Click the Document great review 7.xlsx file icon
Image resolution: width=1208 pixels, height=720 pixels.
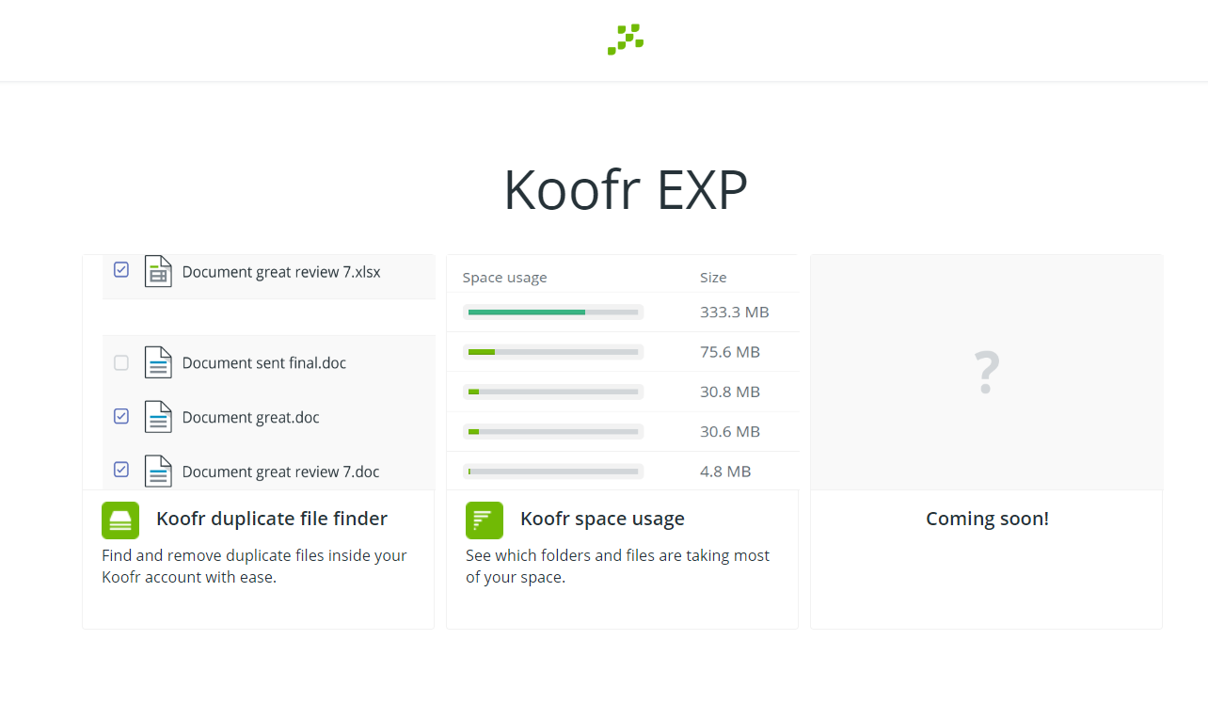157,270
